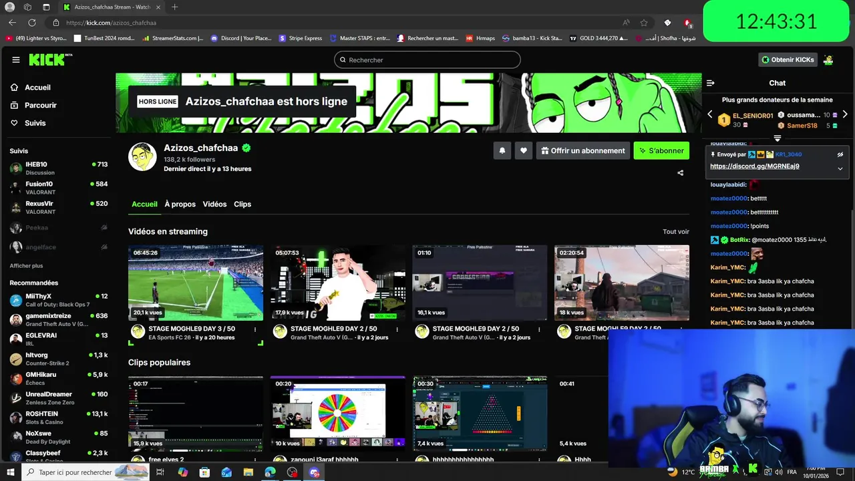The image size is (855, 481).
Task: Click EL_SENIOR01 top donor name
Action: 753,116
